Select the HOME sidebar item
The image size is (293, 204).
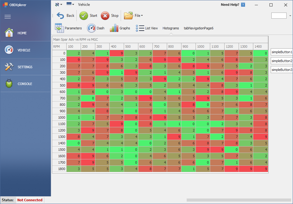point(25,33)
